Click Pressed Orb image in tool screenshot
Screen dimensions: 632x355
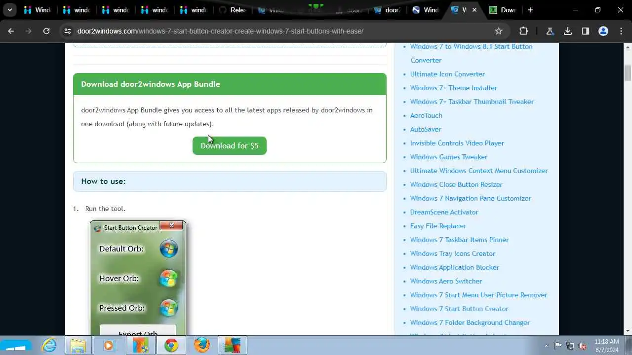pyautogui.click(x=168, y=308)
